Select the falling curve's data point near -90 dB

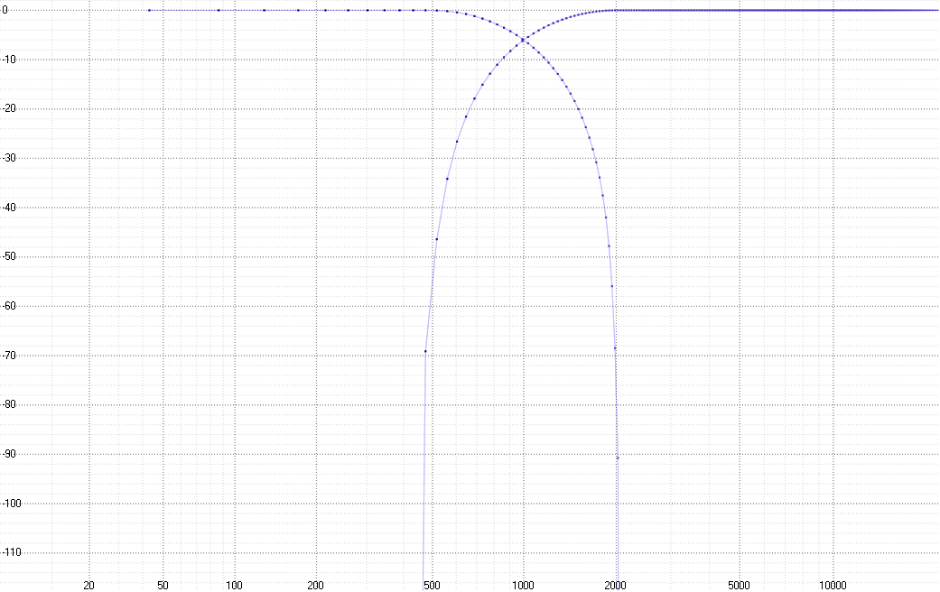[618, 458]
